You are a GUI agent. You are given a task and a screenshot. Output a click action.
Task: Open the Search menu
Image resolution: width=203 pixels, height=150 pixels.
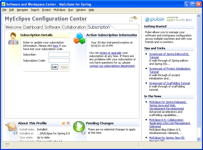35,10
